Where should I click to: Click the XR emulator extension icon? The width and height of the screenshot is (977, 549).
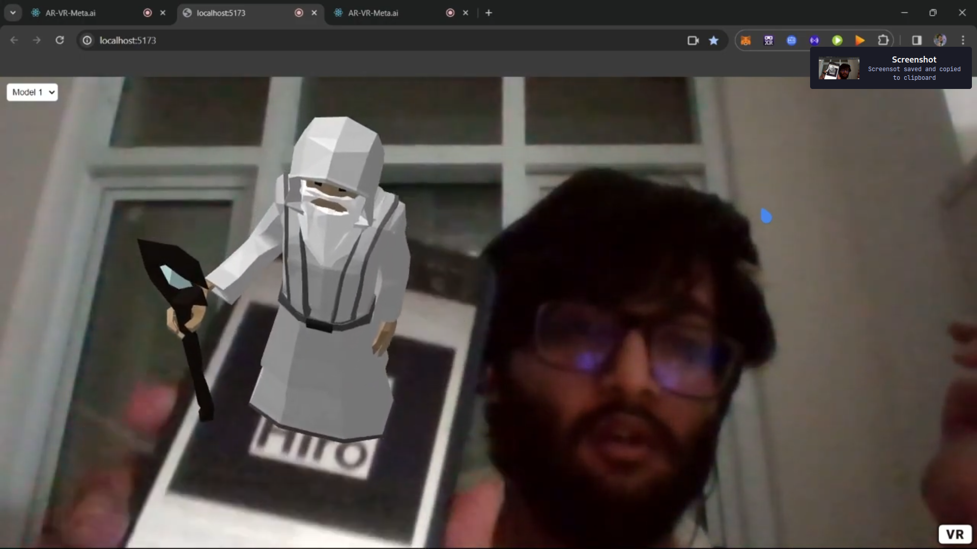[768, 41]
